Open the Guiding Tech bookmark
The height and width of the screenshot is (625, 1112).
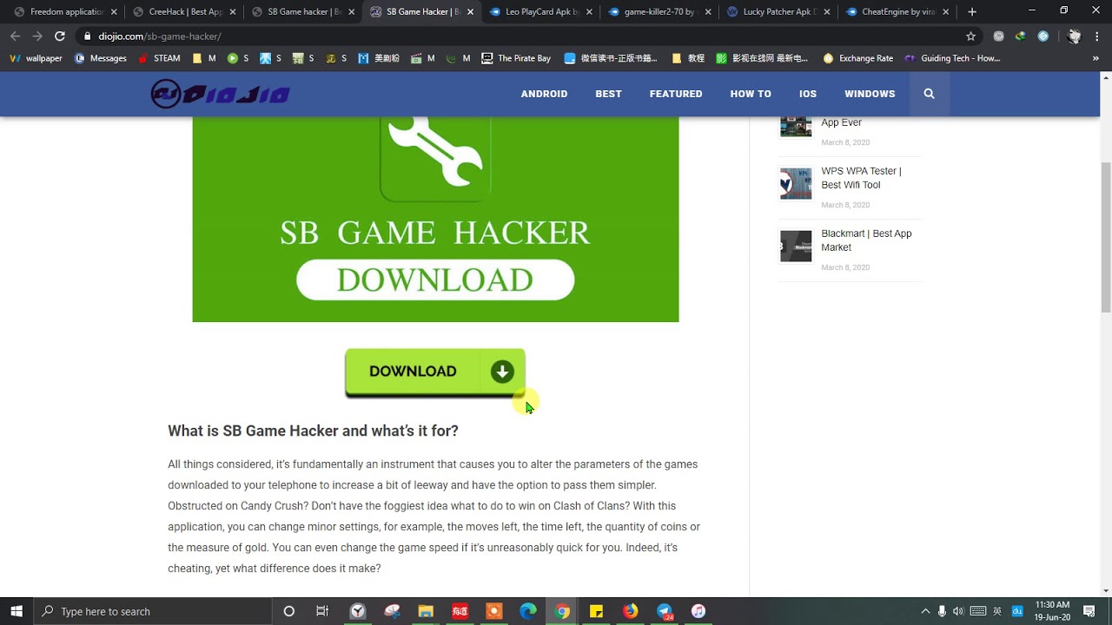[952, 58]
